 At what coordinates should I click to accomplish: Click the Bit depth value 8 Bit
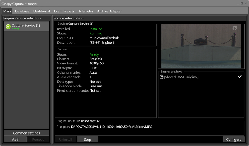point(93,68)
